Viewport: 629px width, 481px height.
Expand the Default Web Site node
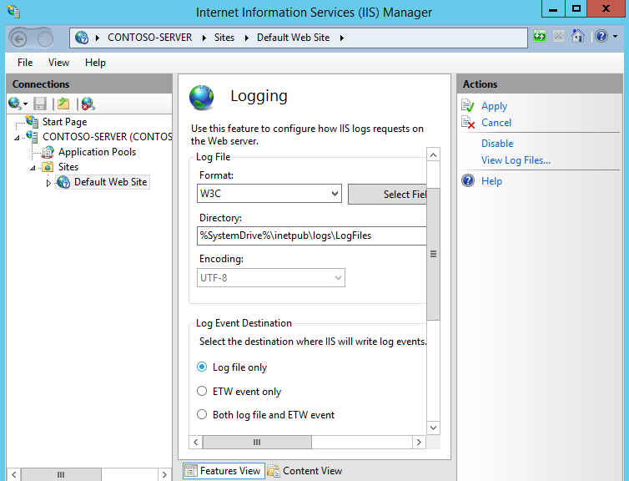coord(48,183)
